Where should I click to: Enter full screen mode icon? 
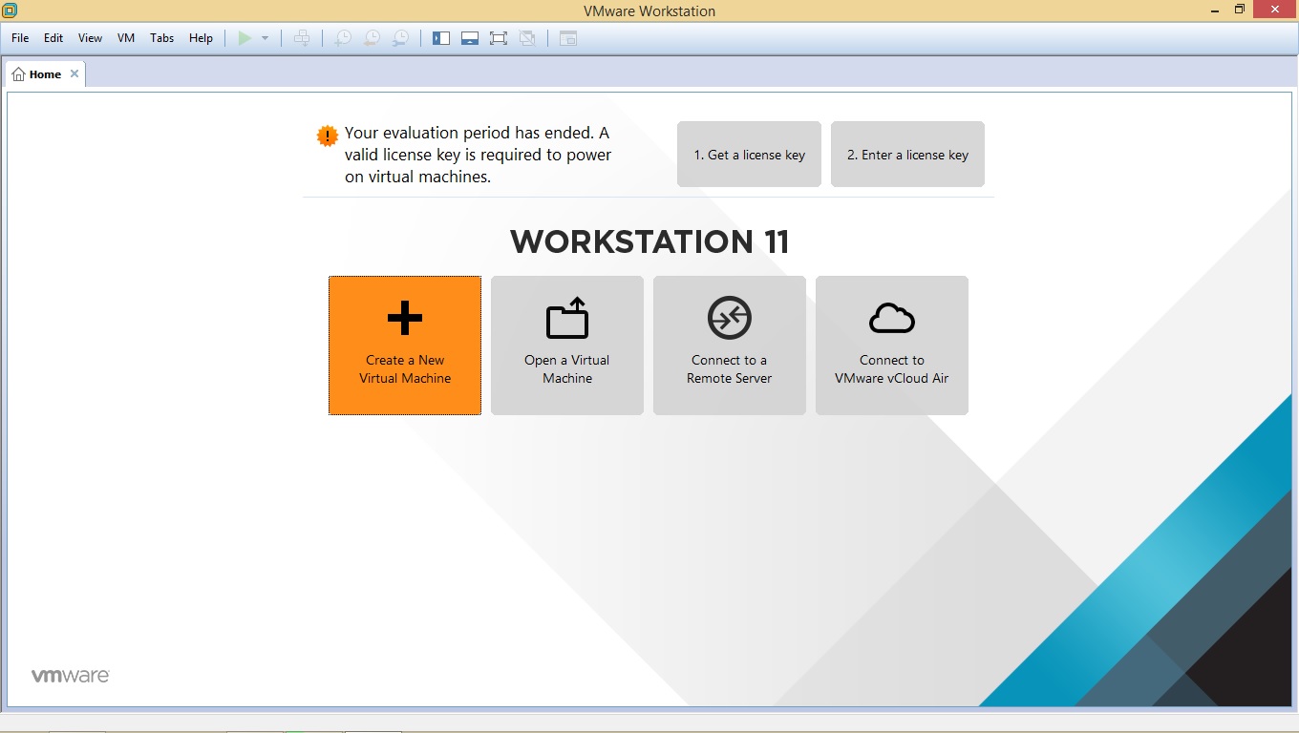pyautogui.click(x=499, y=38)
